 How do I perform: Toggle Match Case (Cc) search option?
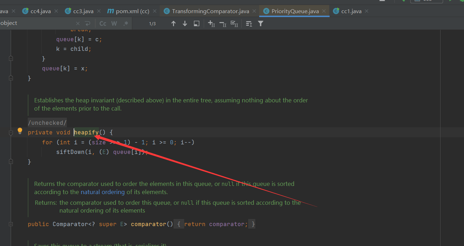point(103,23)
